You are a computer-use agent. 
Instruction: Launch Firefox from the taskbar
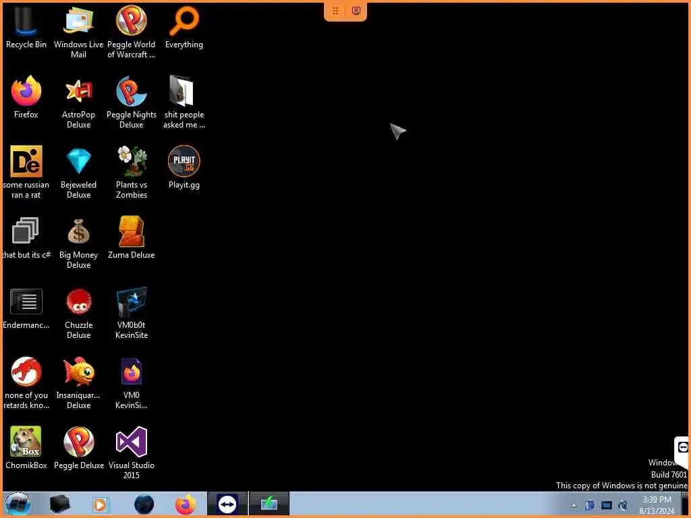(186, 505)
